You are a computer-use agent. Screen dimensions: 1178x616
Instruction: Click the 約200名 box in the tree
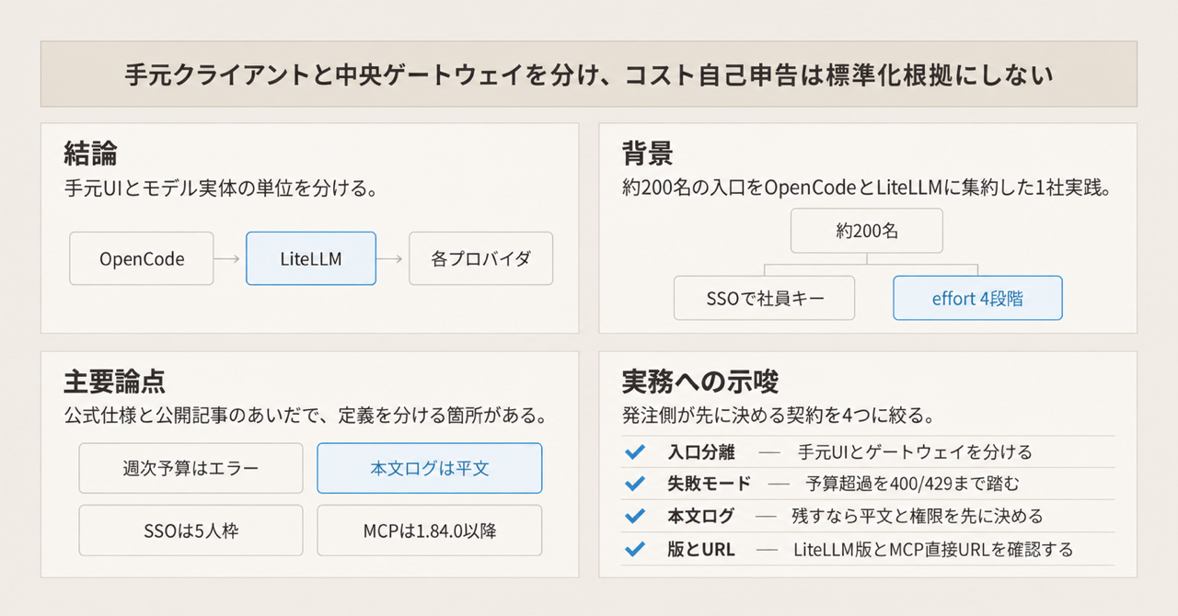[867, 231]
